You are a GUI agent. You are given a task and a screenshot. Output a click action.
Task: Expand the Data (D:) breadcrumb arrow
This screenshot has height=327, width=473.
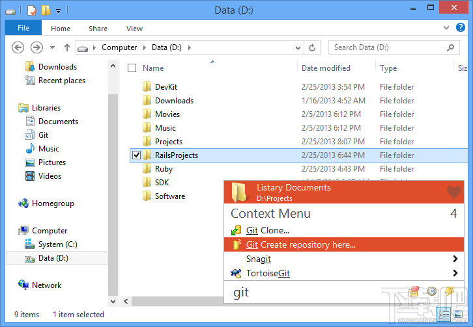(190, 47)
